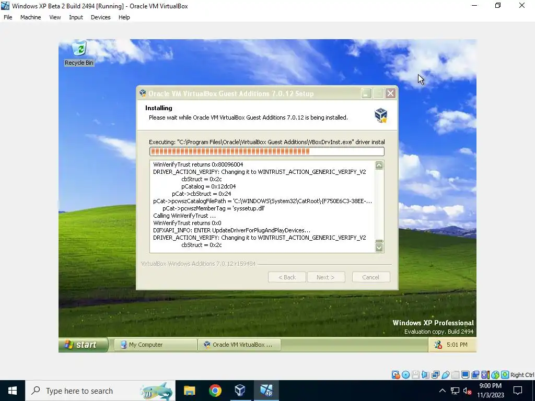Screen dimensions: 535x401
Task: Click the optical disk indicator in status bar
Action: click(x=405, y=375)
